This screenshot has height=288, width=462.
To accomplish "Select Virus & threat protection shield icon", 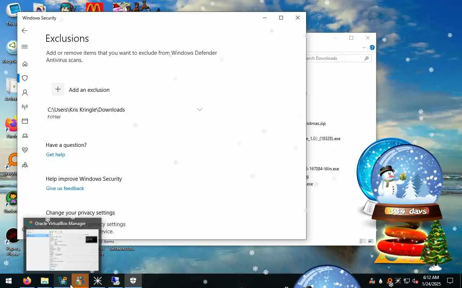I will tap(25, 78).
